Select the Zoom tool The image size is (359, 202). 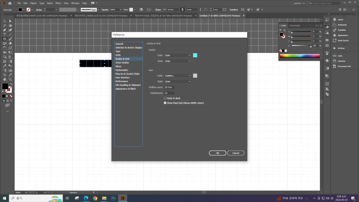tap(10, 79)
